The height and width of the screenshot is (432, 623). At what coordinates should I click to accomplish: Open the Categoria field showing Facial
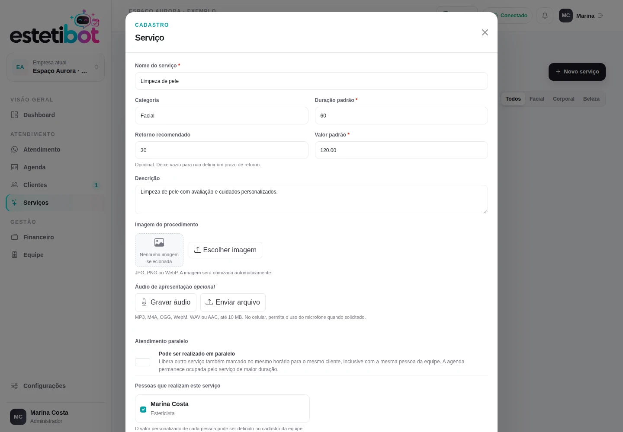click(222, 116)
